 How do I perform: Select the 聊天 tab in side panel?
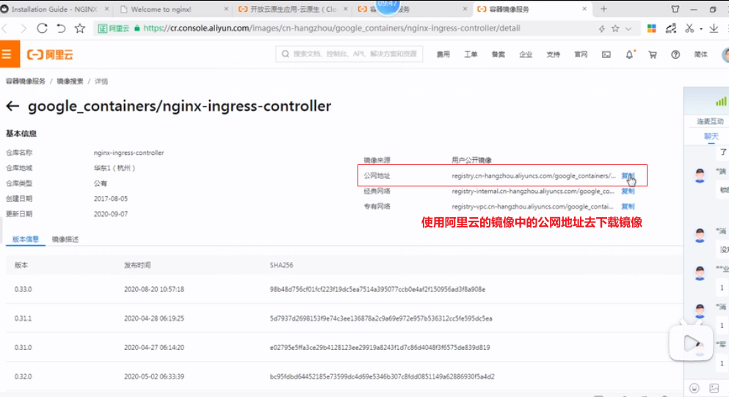(x=711, y=136)
